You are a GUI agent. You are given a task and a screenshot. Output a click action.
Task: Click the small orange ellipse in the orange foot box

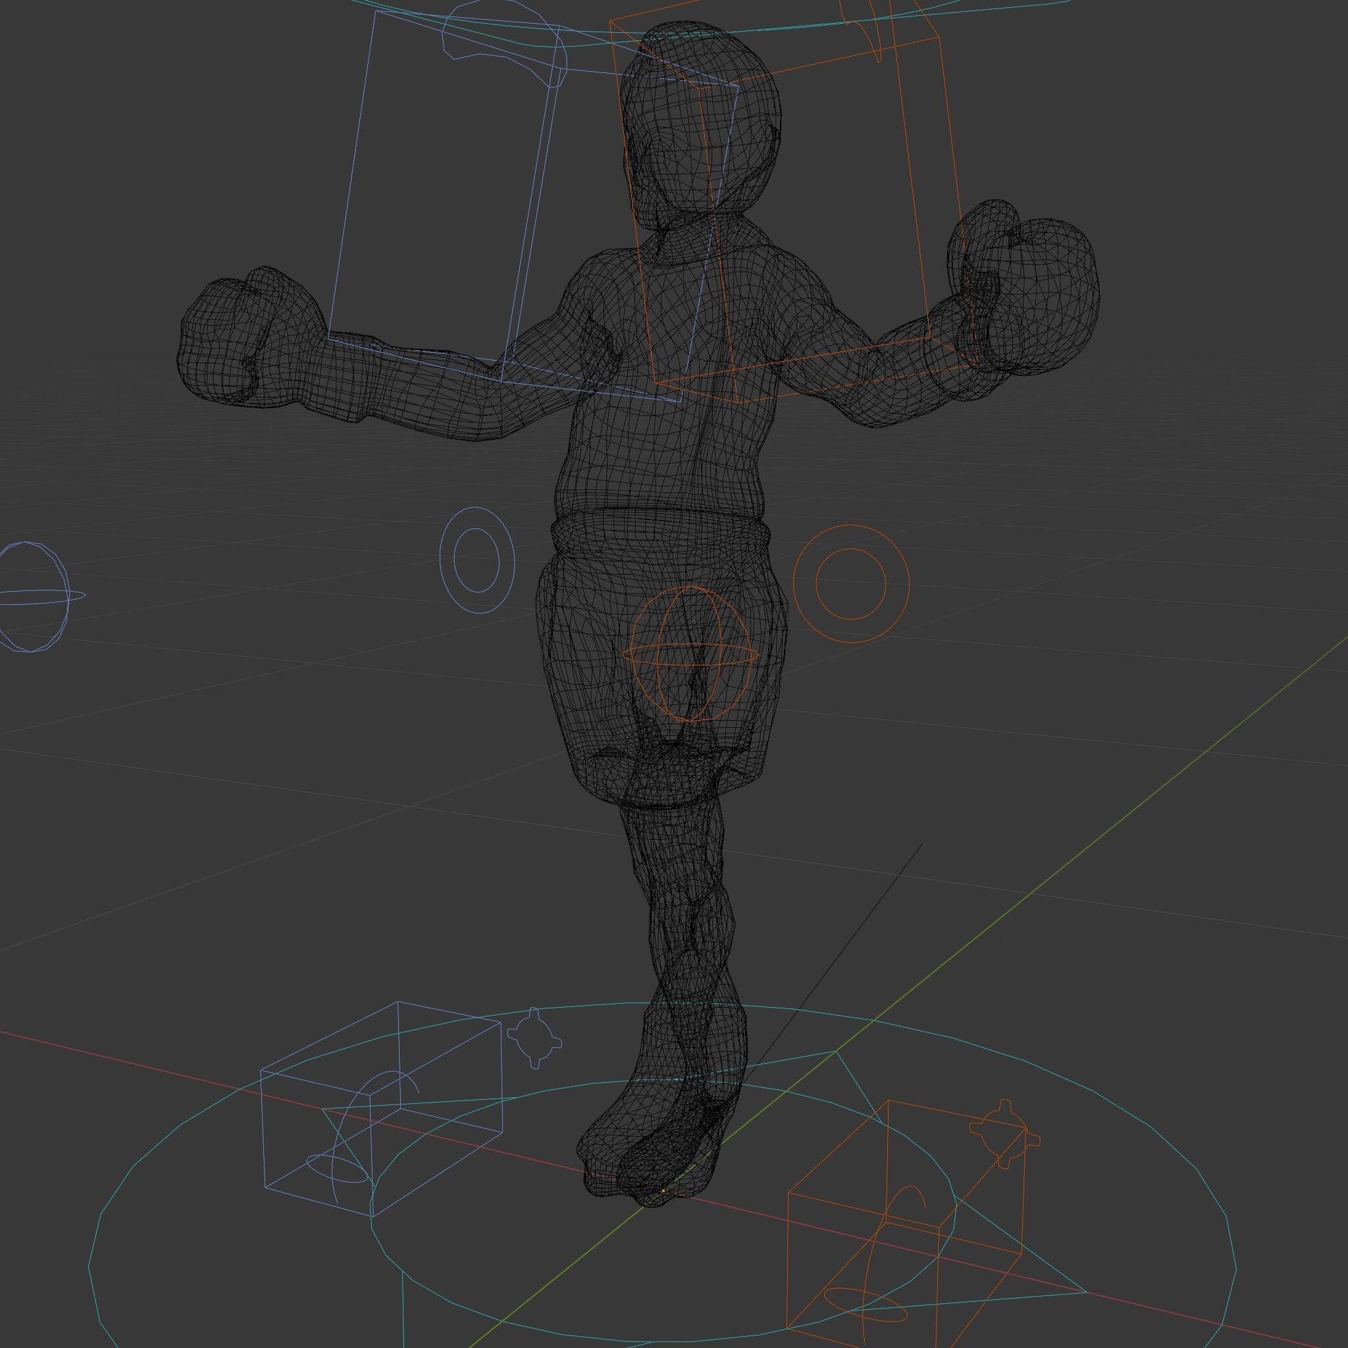865,1303
